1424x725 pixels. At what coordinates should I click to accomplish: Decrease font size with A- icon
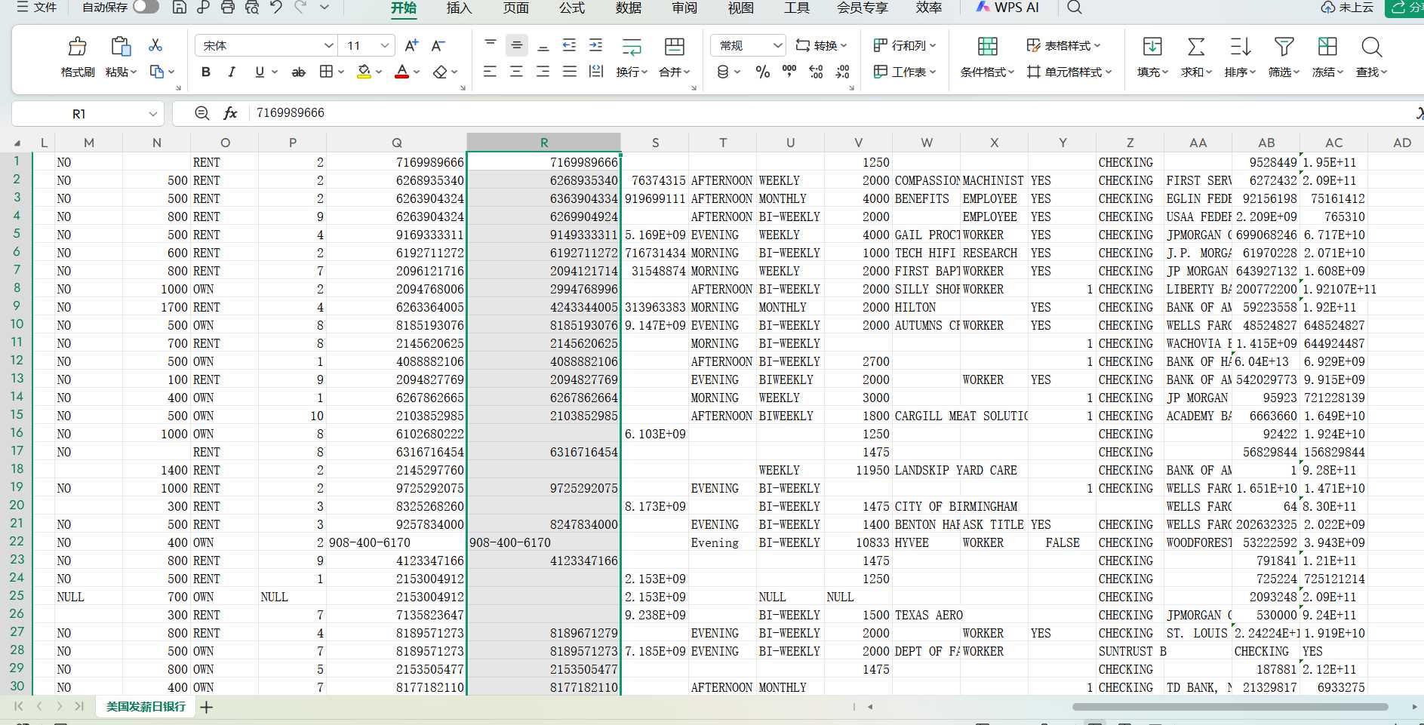[438, 46]
